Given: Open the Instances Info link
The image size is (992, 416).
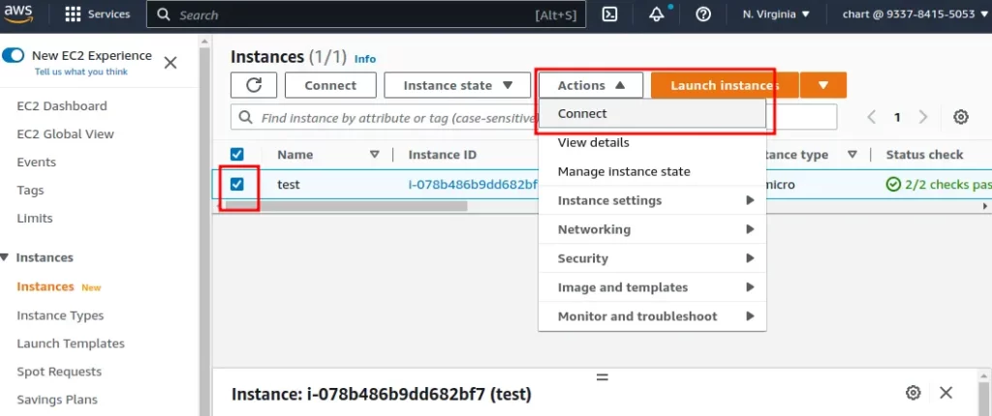Looking at the screenshot, I should [x=365, y=59].
